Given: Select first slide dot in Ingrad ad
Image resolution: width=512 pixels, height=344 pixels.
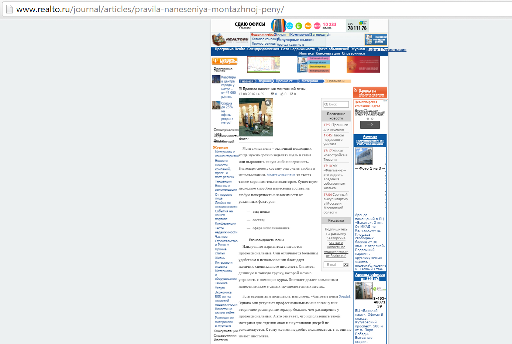Looking at the screenshot, I should click(x=368, y=119).
